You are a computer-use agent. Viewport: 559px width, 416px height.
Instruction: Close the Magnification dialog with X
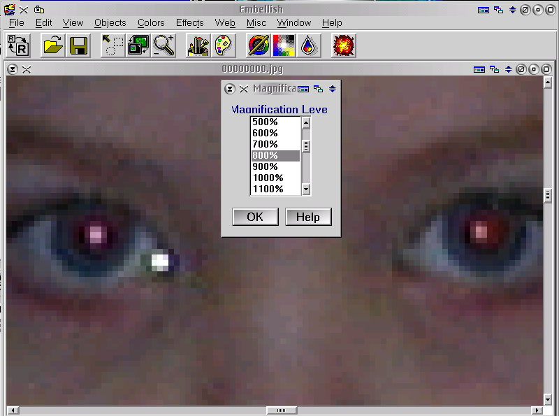click(x=244, y=89)
